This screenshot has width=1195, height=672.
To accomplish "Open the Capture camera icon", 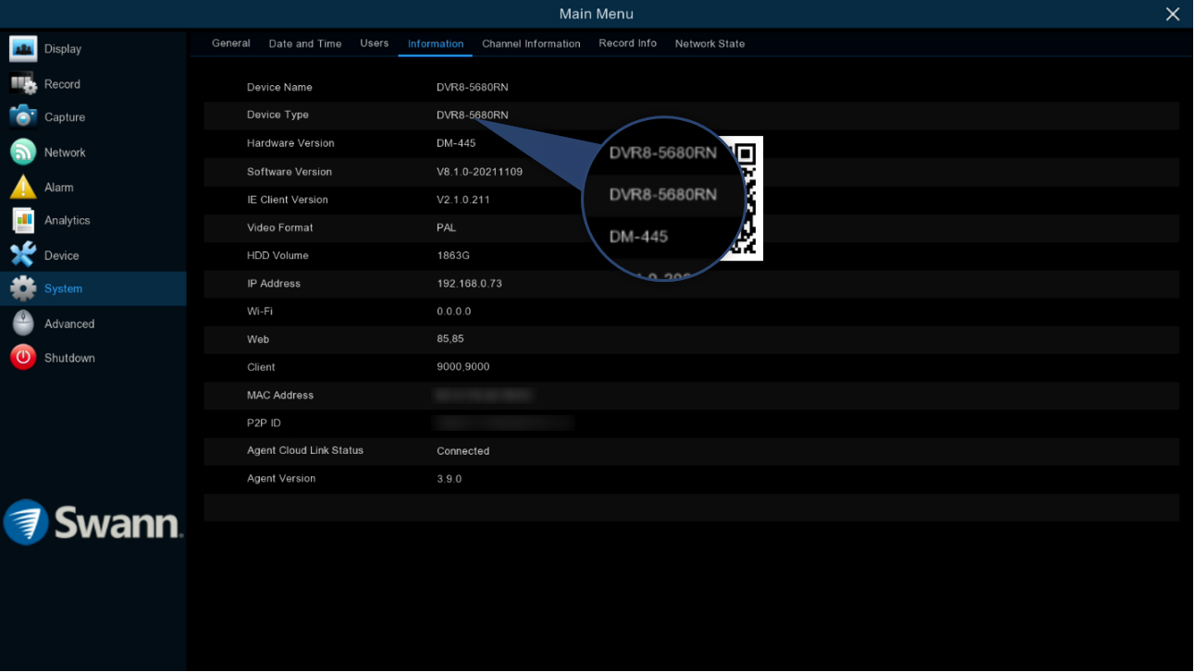I will point(23,117).
